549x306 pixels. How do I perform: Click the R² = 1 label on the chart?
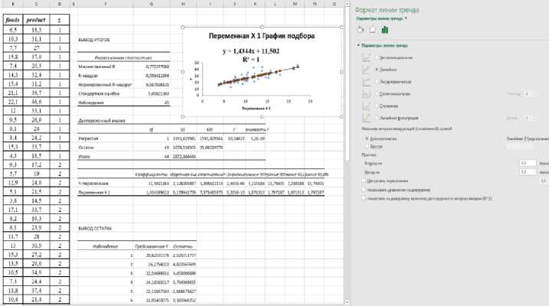coord(251,60)
